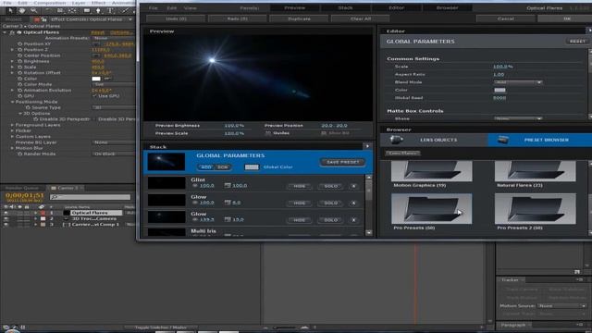Open the Effect menu in After Effects
This screenshot has height=333, width=592.
[x=98, y=3]
